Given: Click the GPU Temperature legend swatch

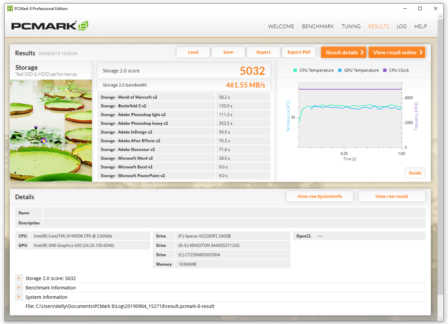Looking at the screenshot, I should [x=340, y=70].
